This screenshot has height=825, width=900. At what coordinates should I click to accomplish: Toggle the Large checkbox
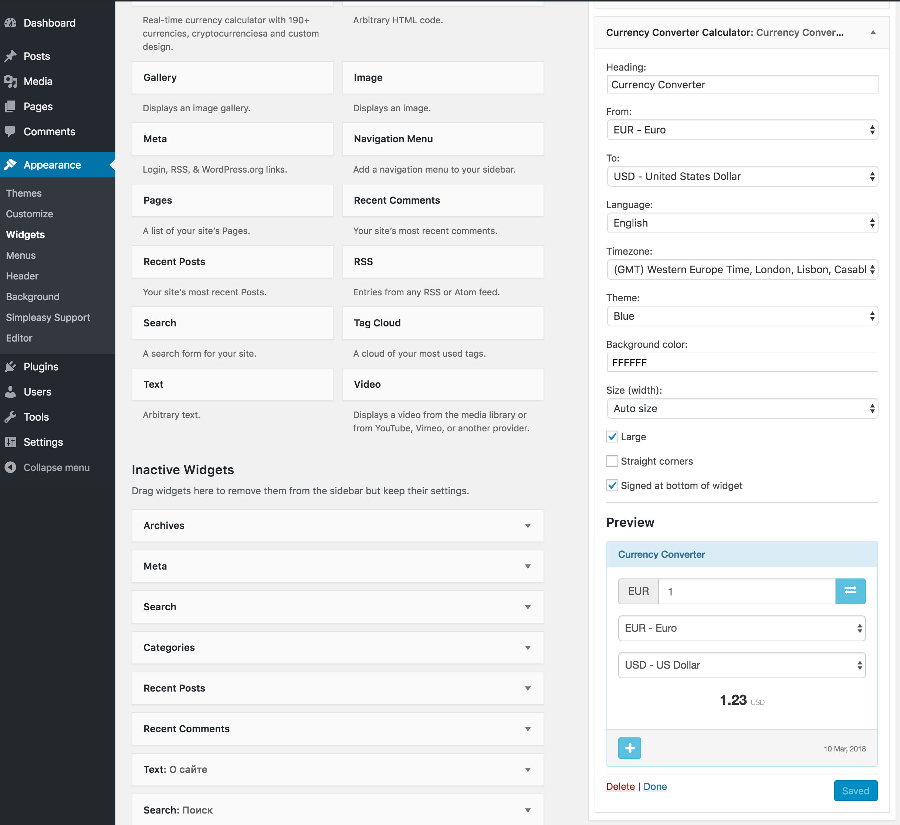(612, 437)
